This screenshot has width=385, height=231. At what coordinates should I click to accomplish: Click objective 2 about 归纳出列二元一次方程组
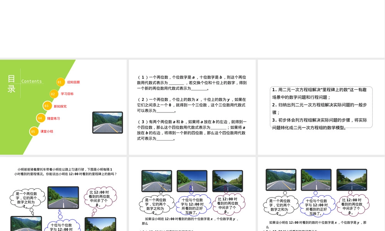point(319,109)
